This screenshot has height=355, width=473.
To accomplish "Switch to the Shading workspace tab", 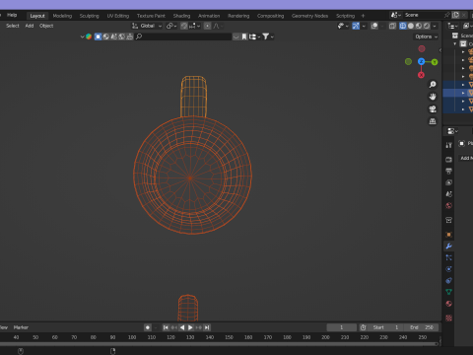I will coord(181,16).
